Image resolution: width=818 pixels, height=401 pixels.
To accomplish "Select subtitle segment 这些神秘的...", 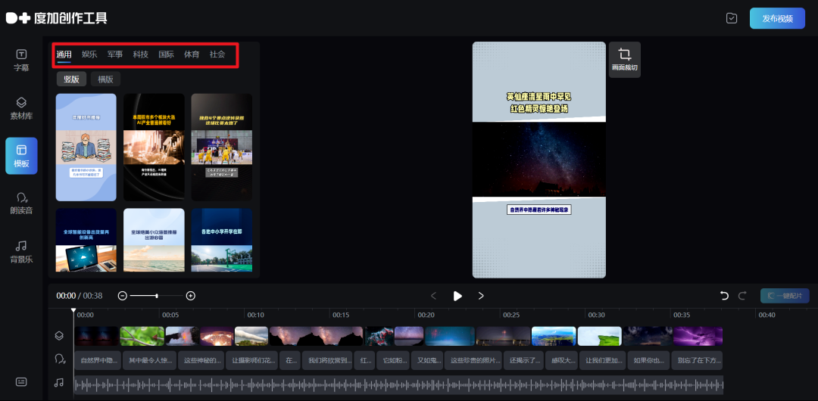I will tap(201, 360).
